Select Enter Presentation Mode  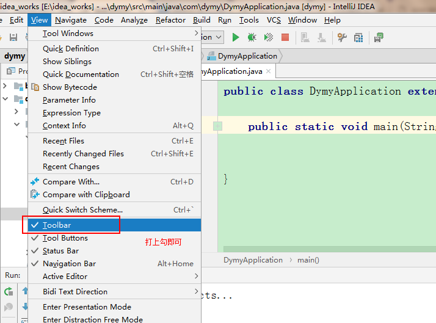(115, 307)
